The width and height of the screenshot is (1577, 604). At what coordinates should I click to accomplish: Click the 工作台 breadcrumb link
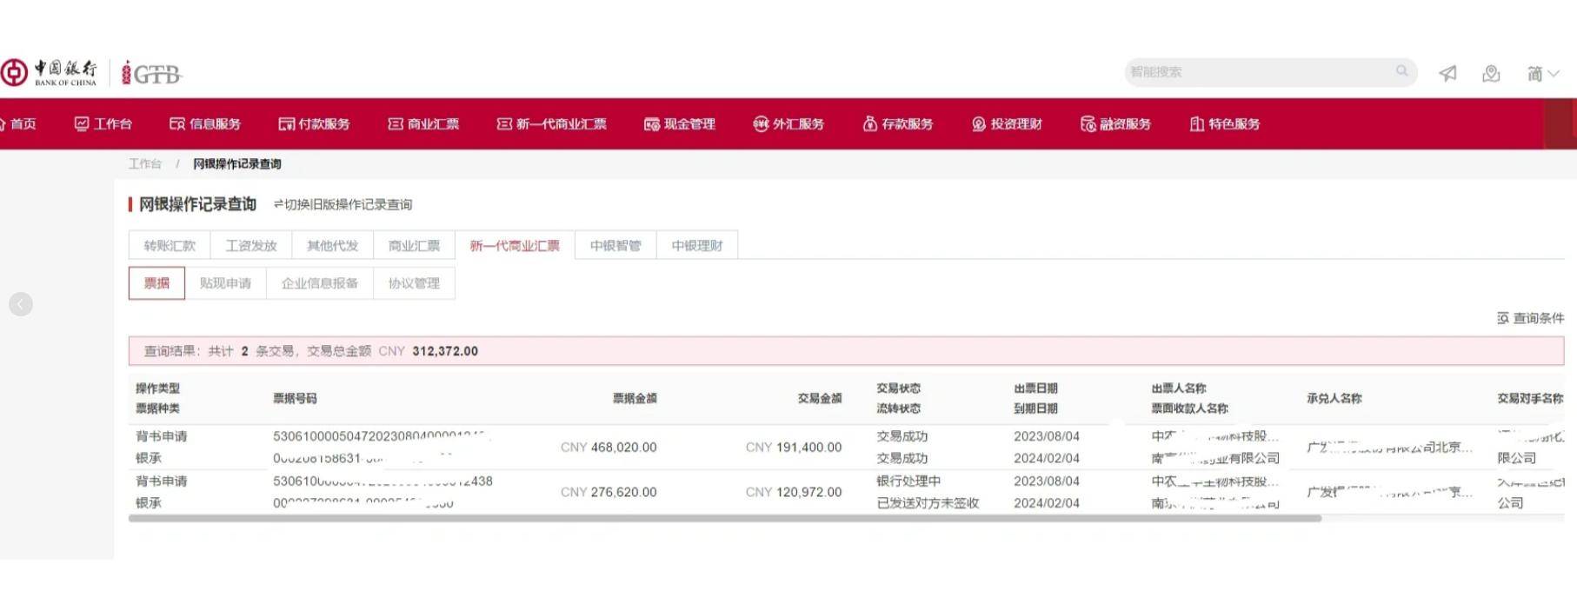[145, 163]
